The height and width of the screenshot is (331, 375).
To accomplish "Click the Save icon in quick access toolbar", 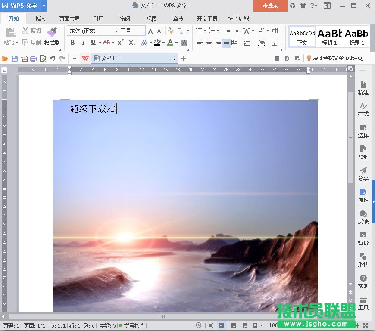I will [x=15, y=59].
